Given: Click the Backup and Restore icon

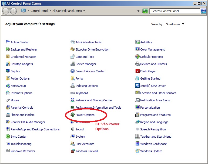Looking at the screenshot, I should (x=8, y=49).
